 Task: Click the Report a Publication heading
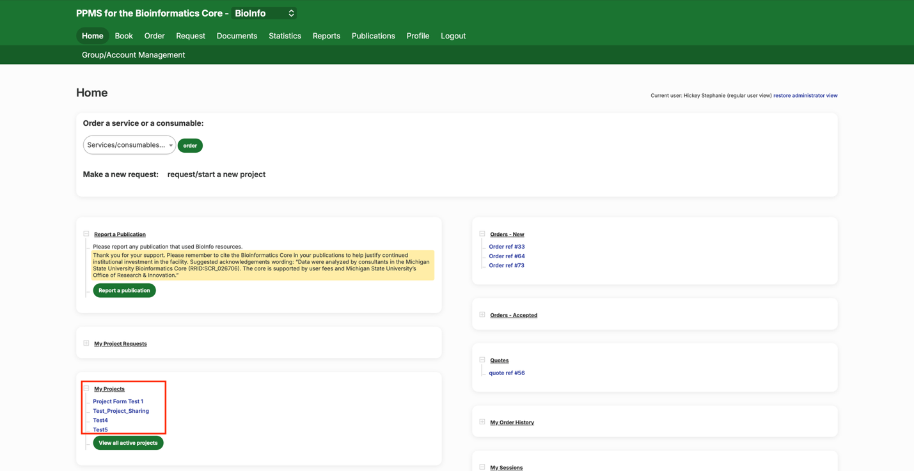click(120, 235)
